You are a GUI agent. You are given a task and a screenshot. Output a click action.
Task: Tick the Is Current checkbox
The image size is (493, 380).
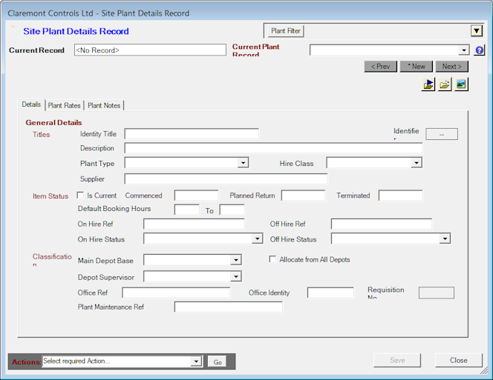point(80,195)
